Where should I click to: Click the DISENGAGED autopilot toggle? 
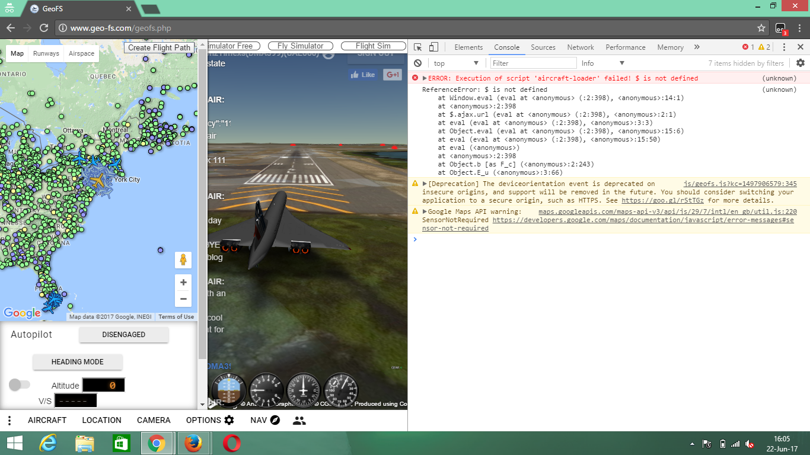124,334
